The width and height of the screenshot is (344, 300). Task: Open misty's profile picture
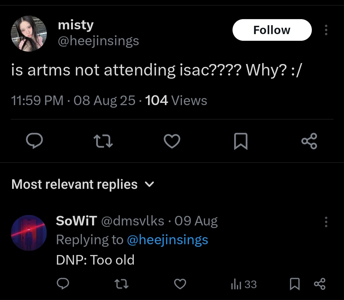[29, 33]
